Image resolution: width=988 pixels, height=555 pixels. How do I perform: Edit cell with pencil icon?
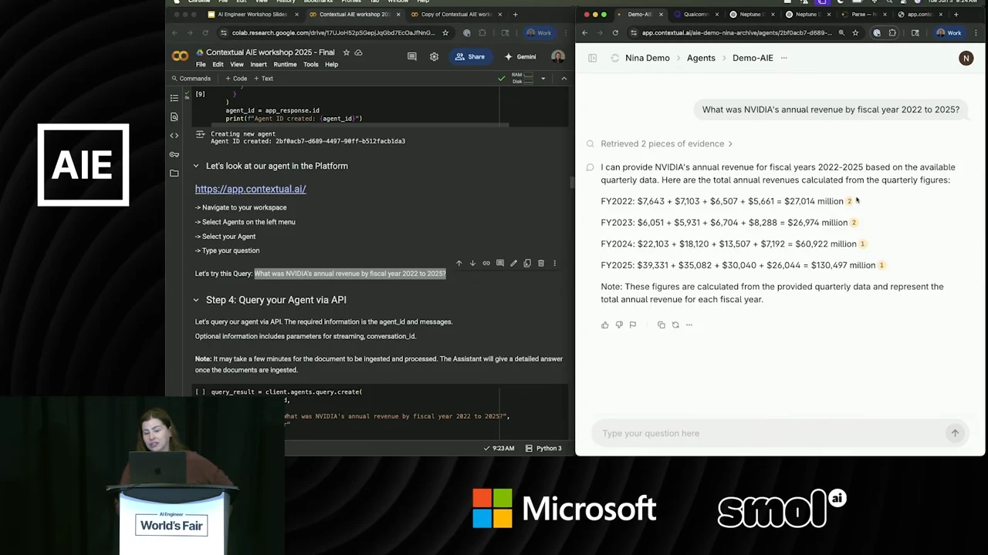click(513, 264)
